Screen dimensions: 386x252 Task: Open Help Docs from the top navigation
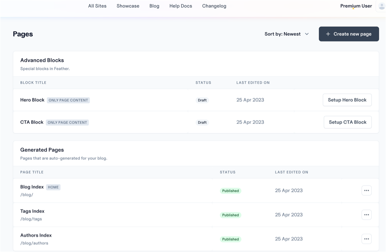[x=181, y=6]
